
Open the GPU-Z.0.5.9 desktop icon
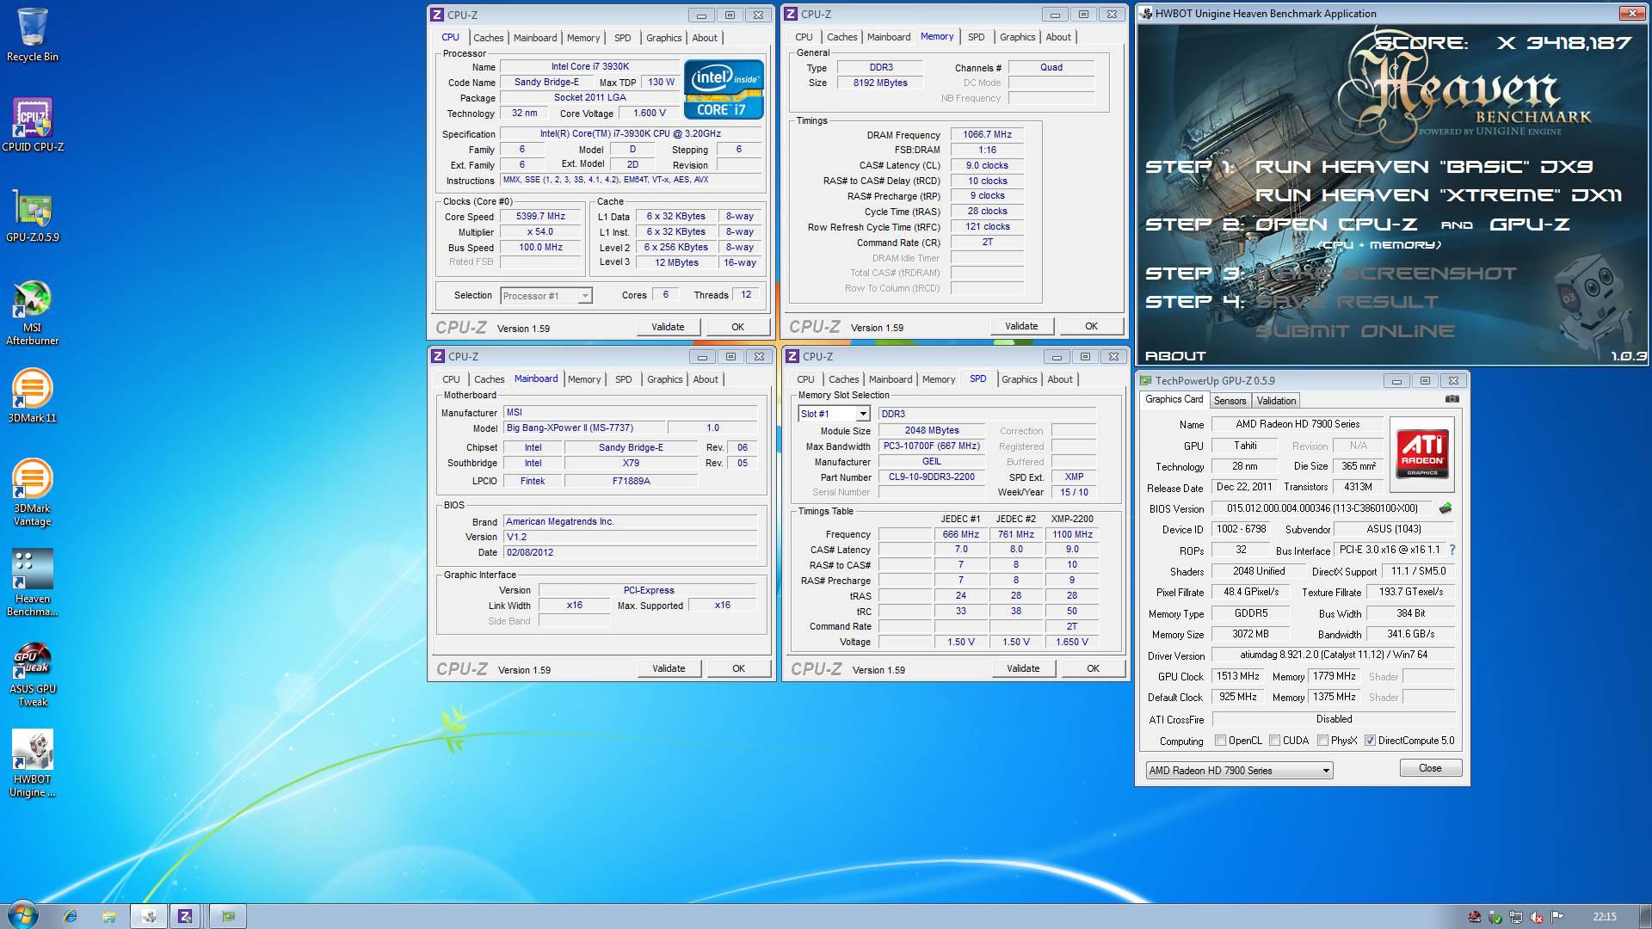pyautogui.click(x=33, y=215)
